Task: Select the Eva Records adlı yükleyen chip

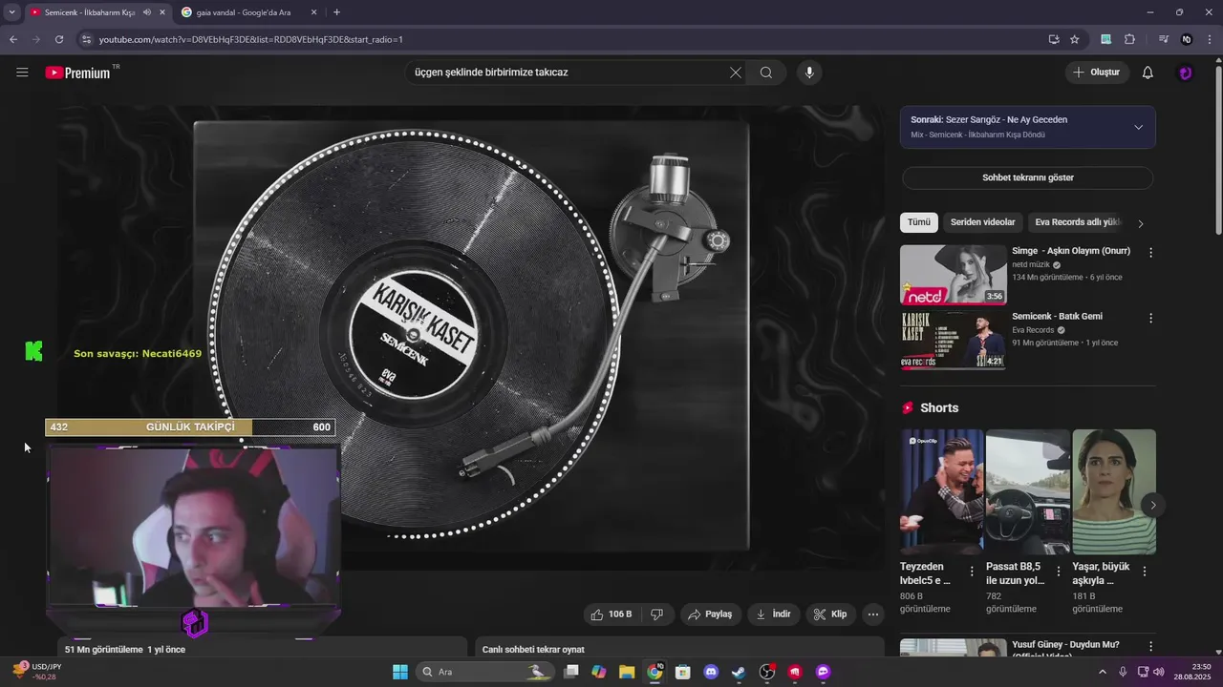Action: tap(1077, 222)
